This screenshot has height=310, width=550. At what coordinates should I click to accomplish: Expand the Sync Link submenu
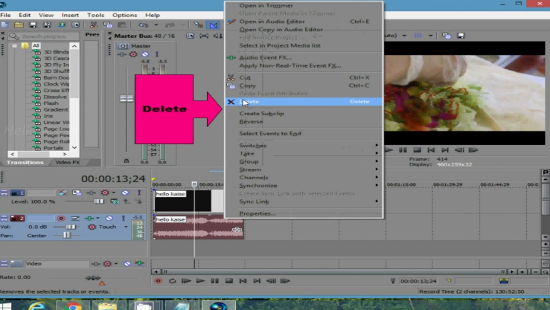304,201
